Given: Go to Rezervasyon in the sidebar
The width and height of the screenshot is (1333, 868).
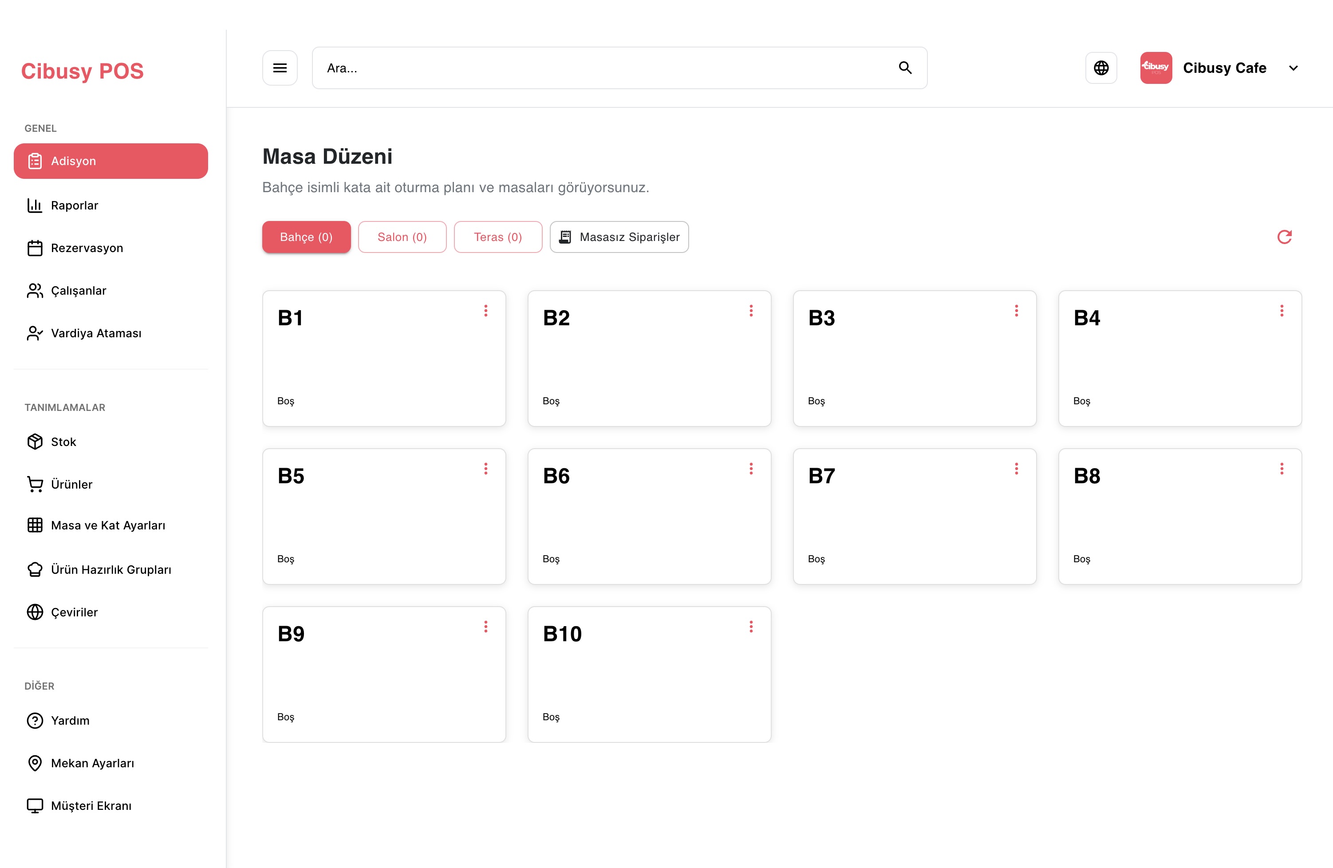Looking at the screenshot, I should pos(87,248).
